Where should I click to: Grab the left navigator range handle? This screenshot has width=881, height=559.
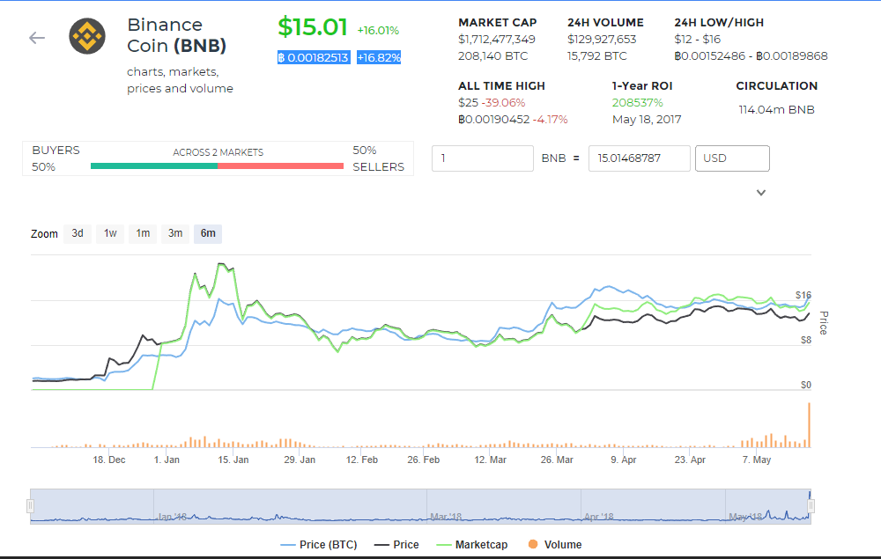pyautogui.click(x=30, y=506)
